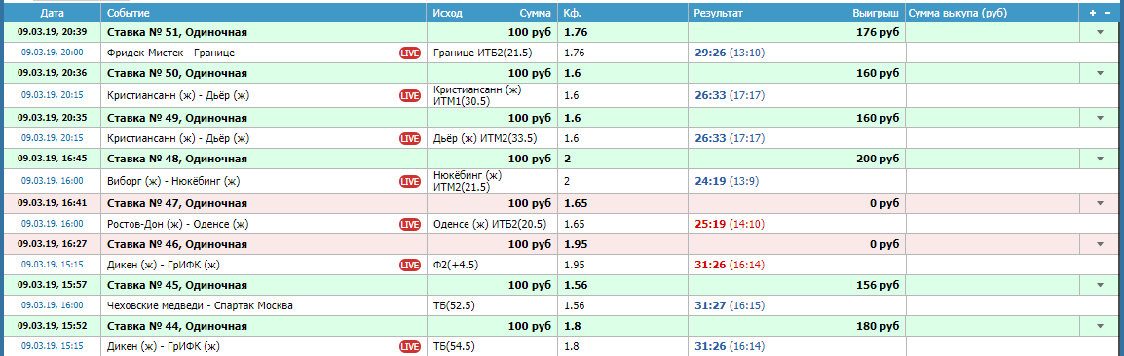Viewport: 1124px width, 356px height.
Task: Click LIVE badge on Виборг - Нюкёбинг row
Action: [x=410, y=181]
